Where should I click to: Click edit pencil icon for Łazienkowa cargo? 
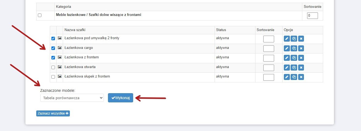(287, 48)
